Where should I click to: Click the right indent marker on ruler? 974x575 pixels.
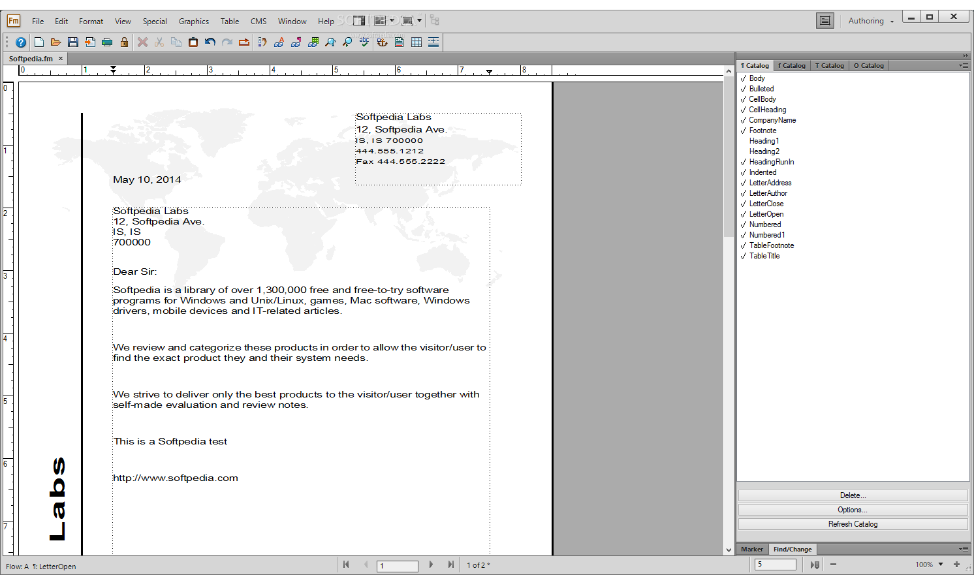[489, 72]
